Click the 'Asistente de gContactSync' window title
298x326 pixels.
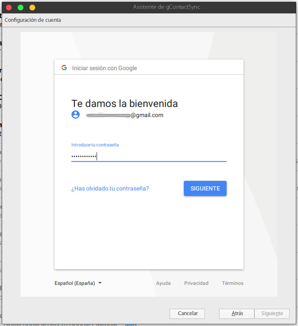click(166, 7)
